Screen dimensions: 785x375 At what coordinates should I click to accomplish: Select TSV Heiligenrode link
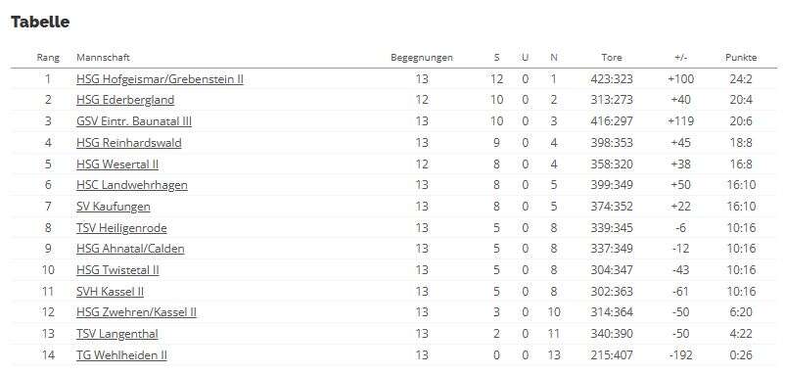point(121,228)
